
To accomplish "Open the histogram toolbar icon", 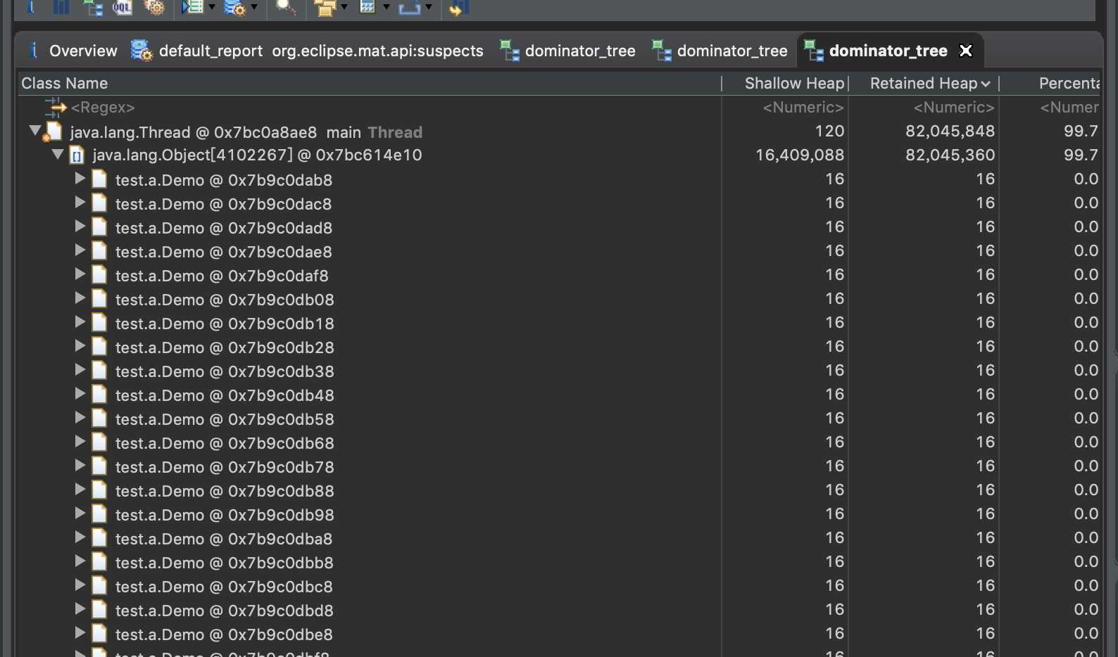I will (x=61, y=7).
